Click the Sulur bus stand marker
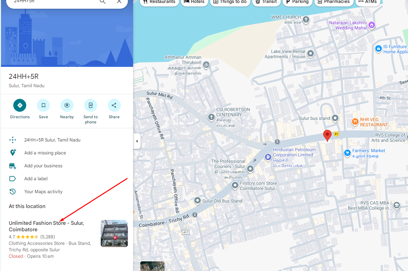The height and width of the screenshot is (271, 408). click(335, 118)
